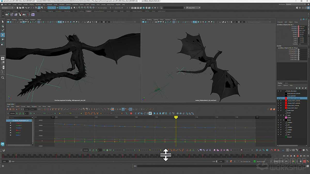310x174 pixels.
Task: Click the Options label in the layer panel
Action: click(286, 85)
